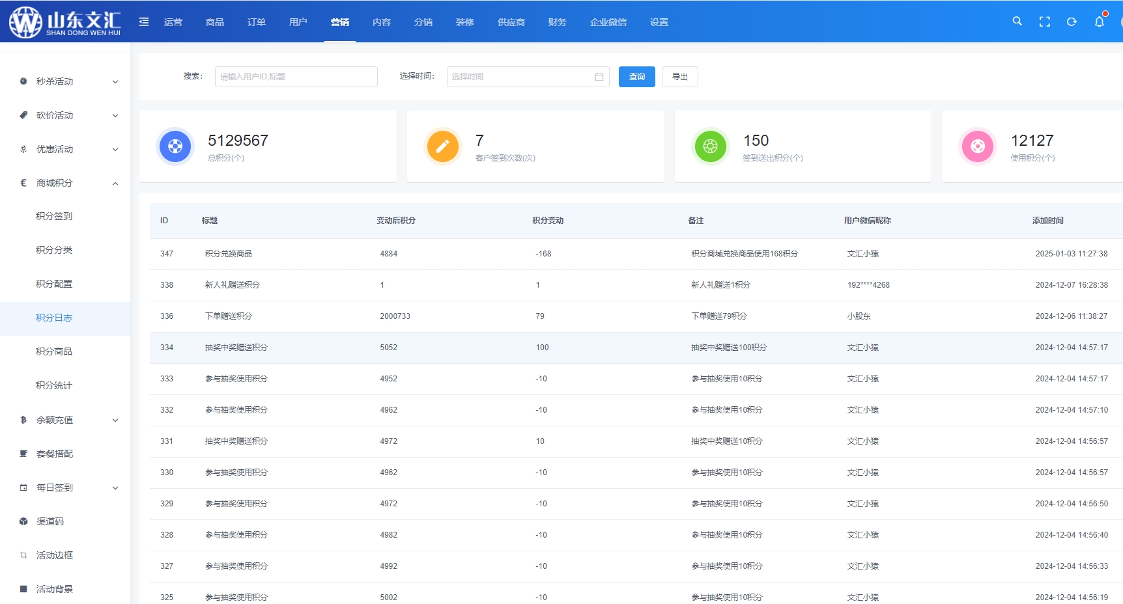
Task: Select 积分日志 in sidebar
Action: (x=54, y=318)
